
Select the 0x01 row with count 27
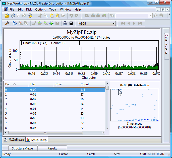(55, 95)
